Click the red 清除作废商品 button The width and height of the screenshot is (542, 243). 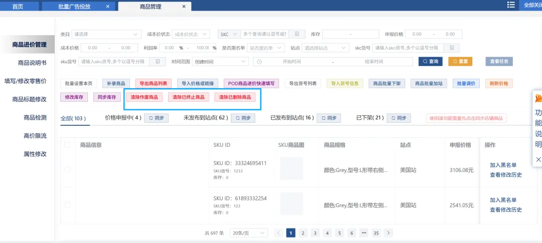(144, 97)
